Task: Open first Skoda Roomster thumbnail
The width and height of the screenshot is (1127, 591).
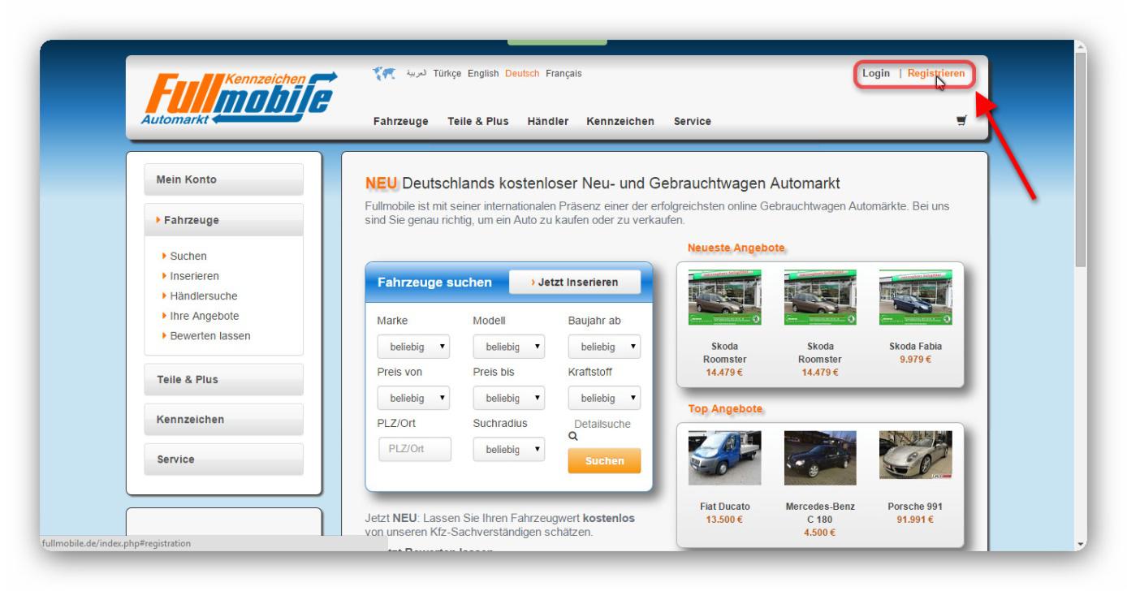Action: [x=724, y=298]
